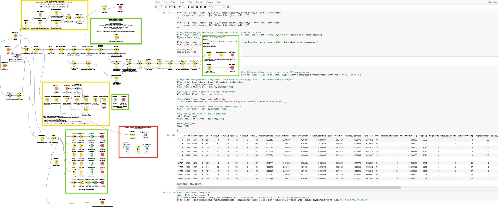
Task: Save the notebook with the floppy disk icon
Action: [x=156, y=7]
